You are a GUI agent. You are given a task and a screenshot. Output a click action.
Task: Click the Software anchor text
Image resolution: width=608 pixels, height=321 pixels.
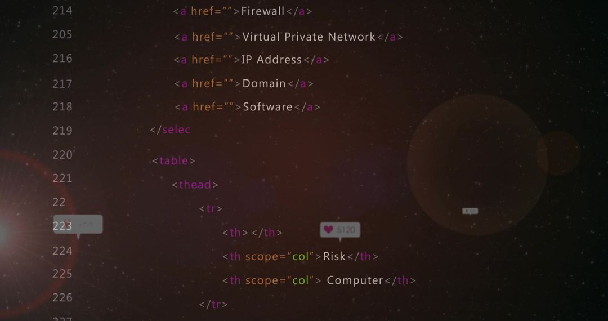pos(267,106)
